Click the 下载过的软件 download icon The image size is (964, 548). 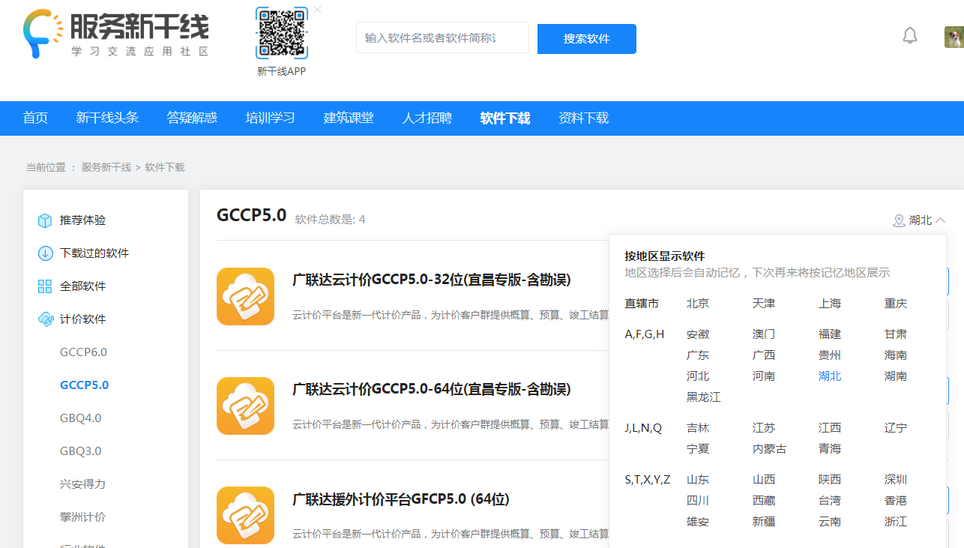pos(45,253)
